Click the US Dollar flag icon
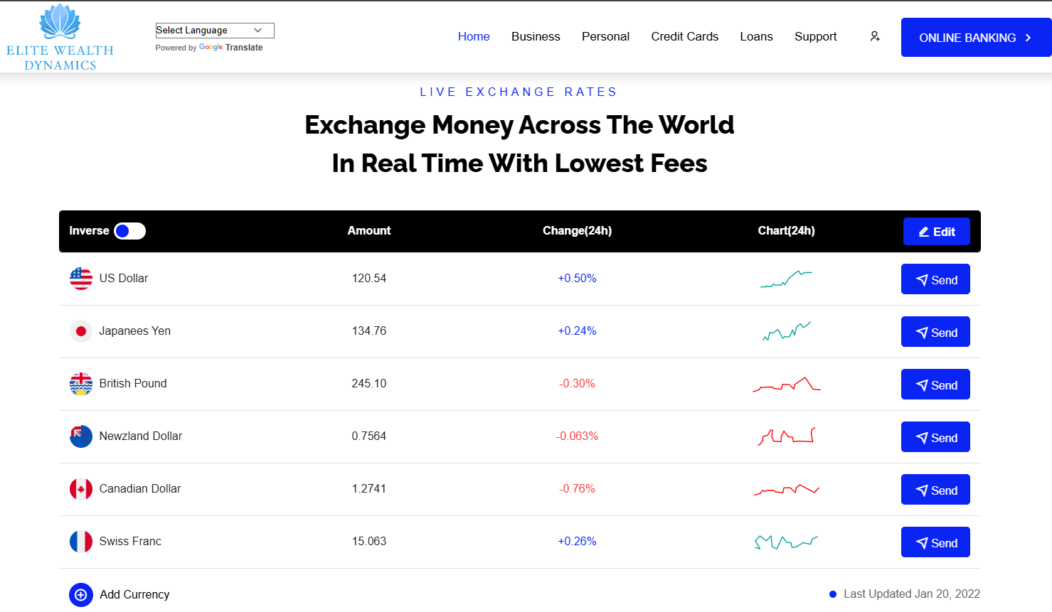The height and width of the screenshot is (612, 1052). (x=81, y=279)
